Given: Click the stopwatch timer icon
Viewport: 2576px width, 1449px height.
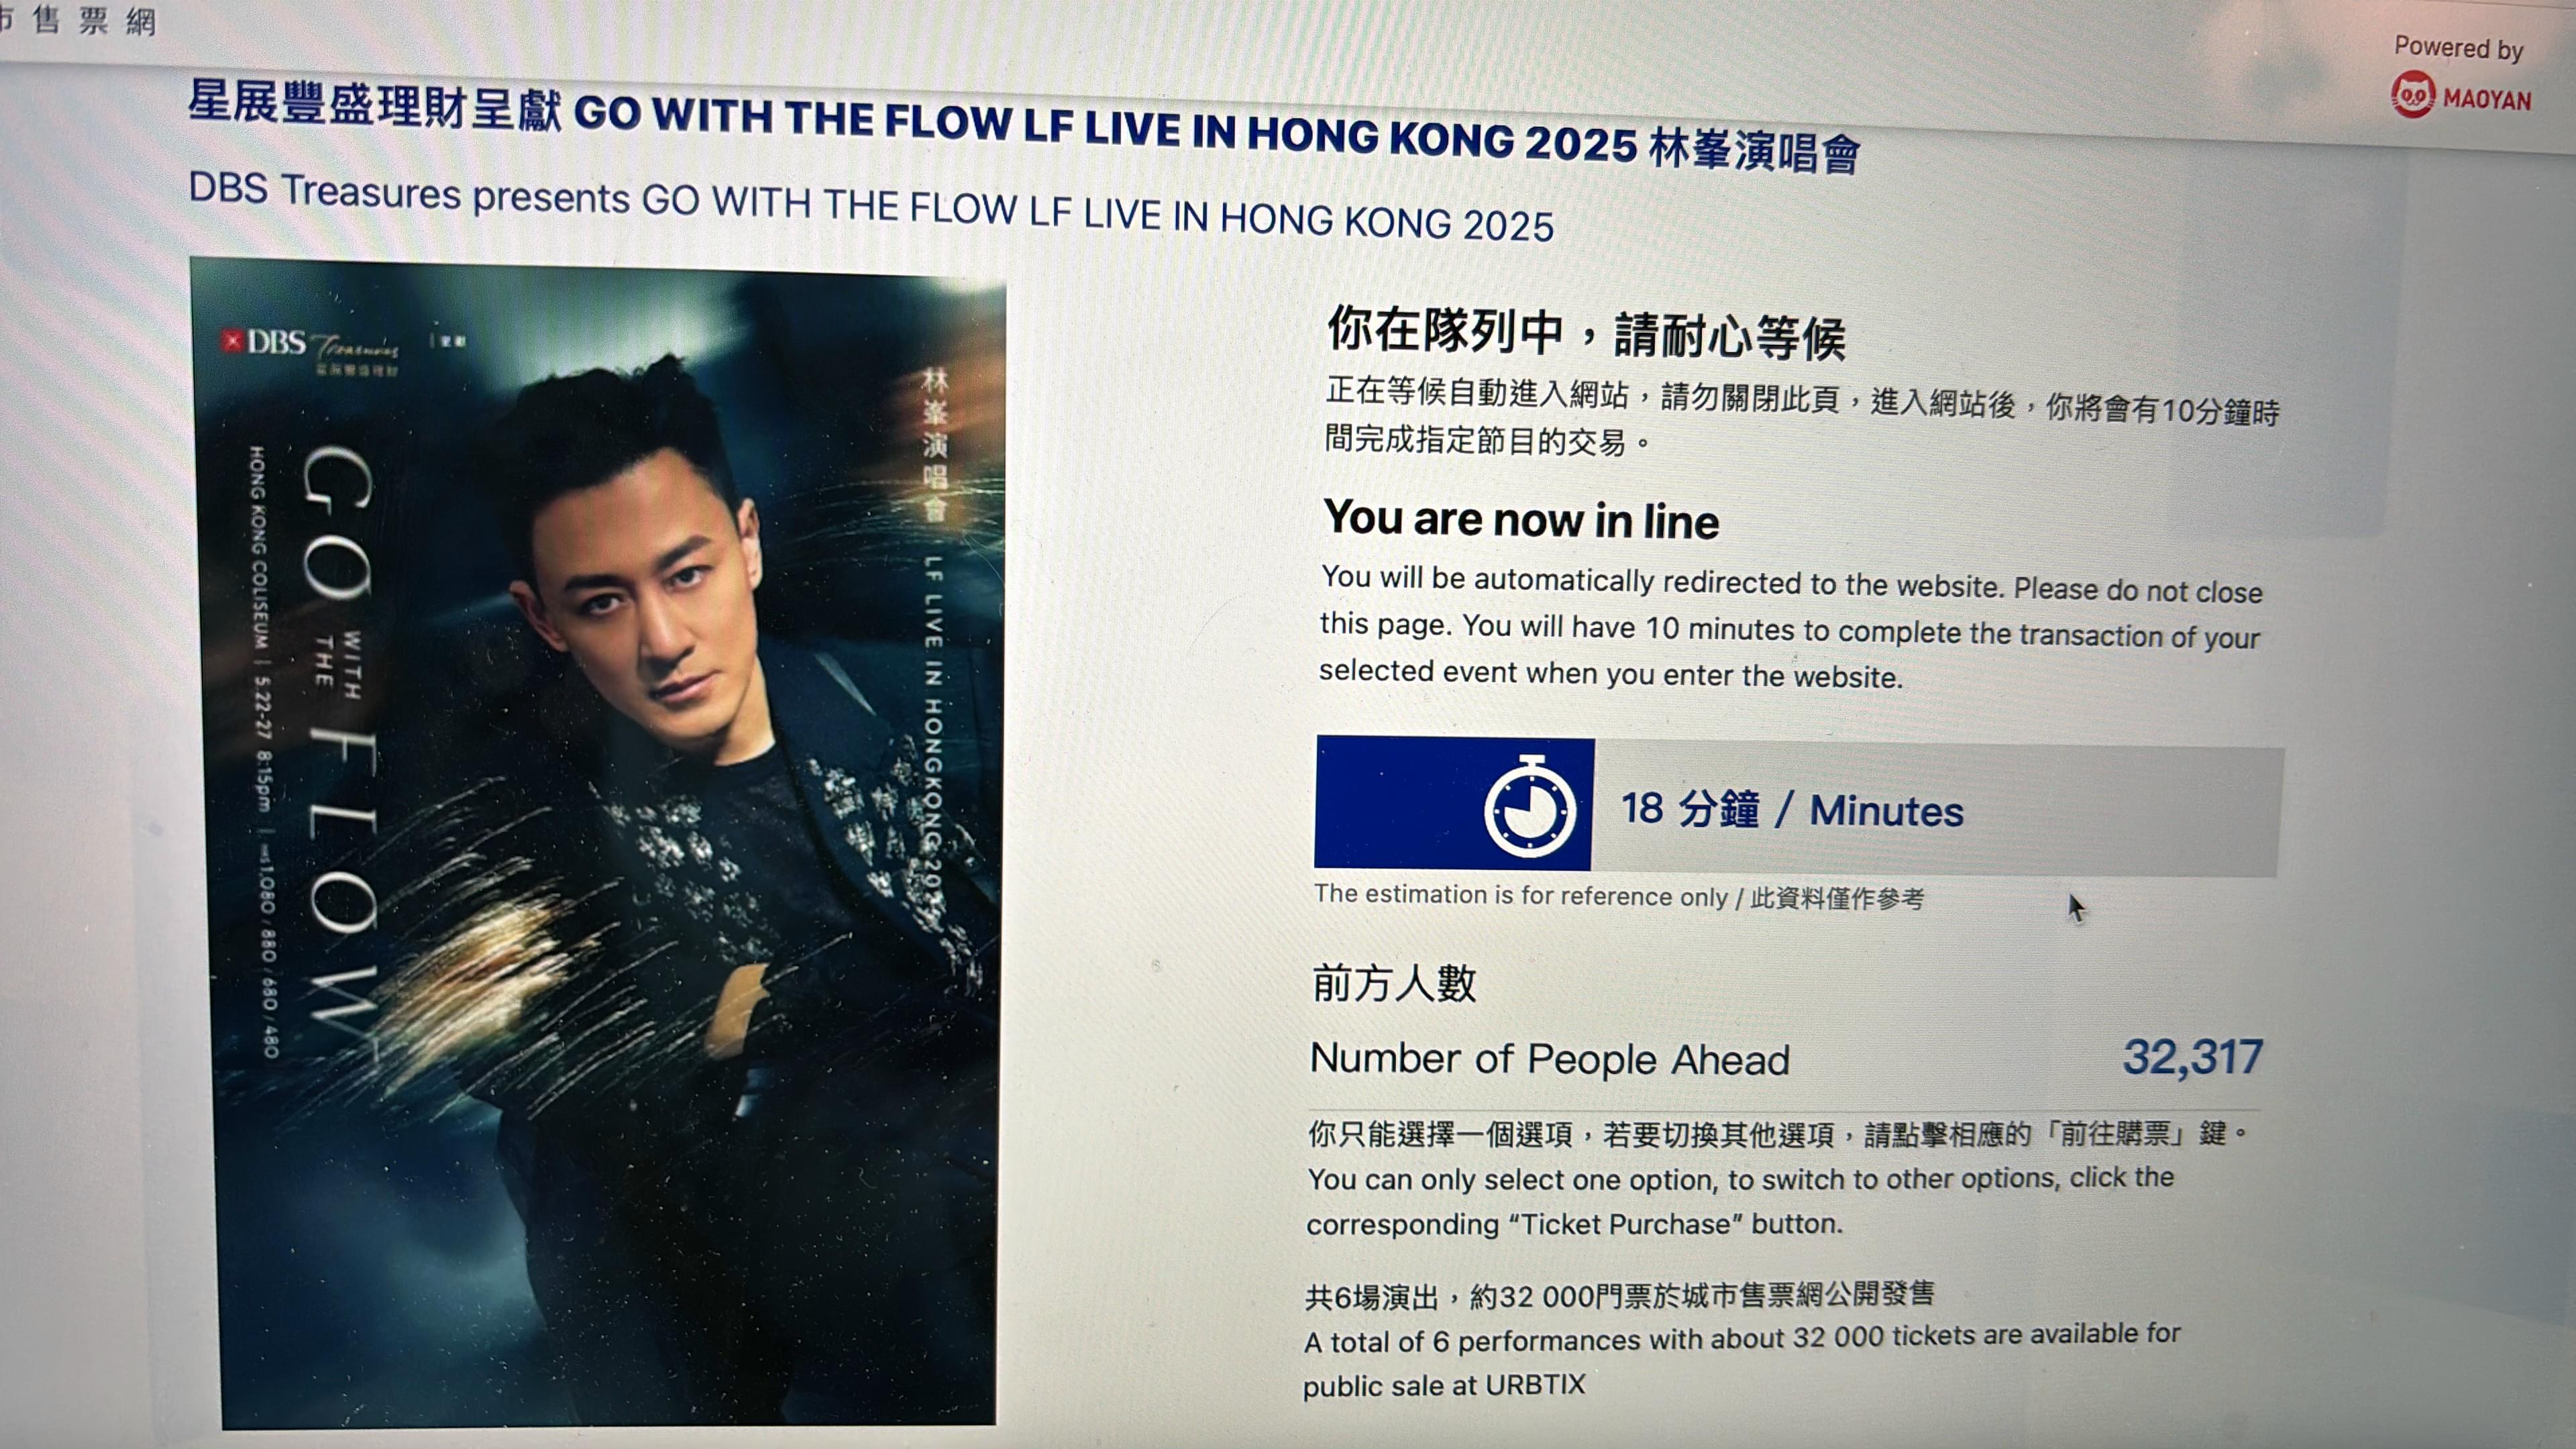Looking at the screenshot, I should pos(1530,807).
